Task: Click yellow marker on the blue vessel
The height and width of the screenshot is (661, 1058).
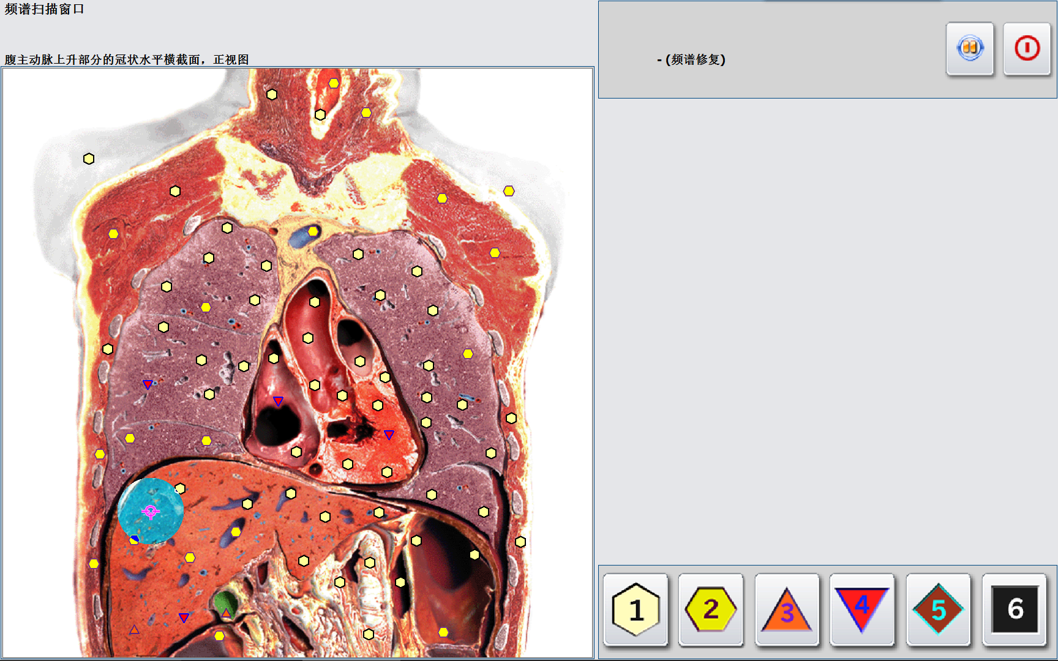Action: 313,231
